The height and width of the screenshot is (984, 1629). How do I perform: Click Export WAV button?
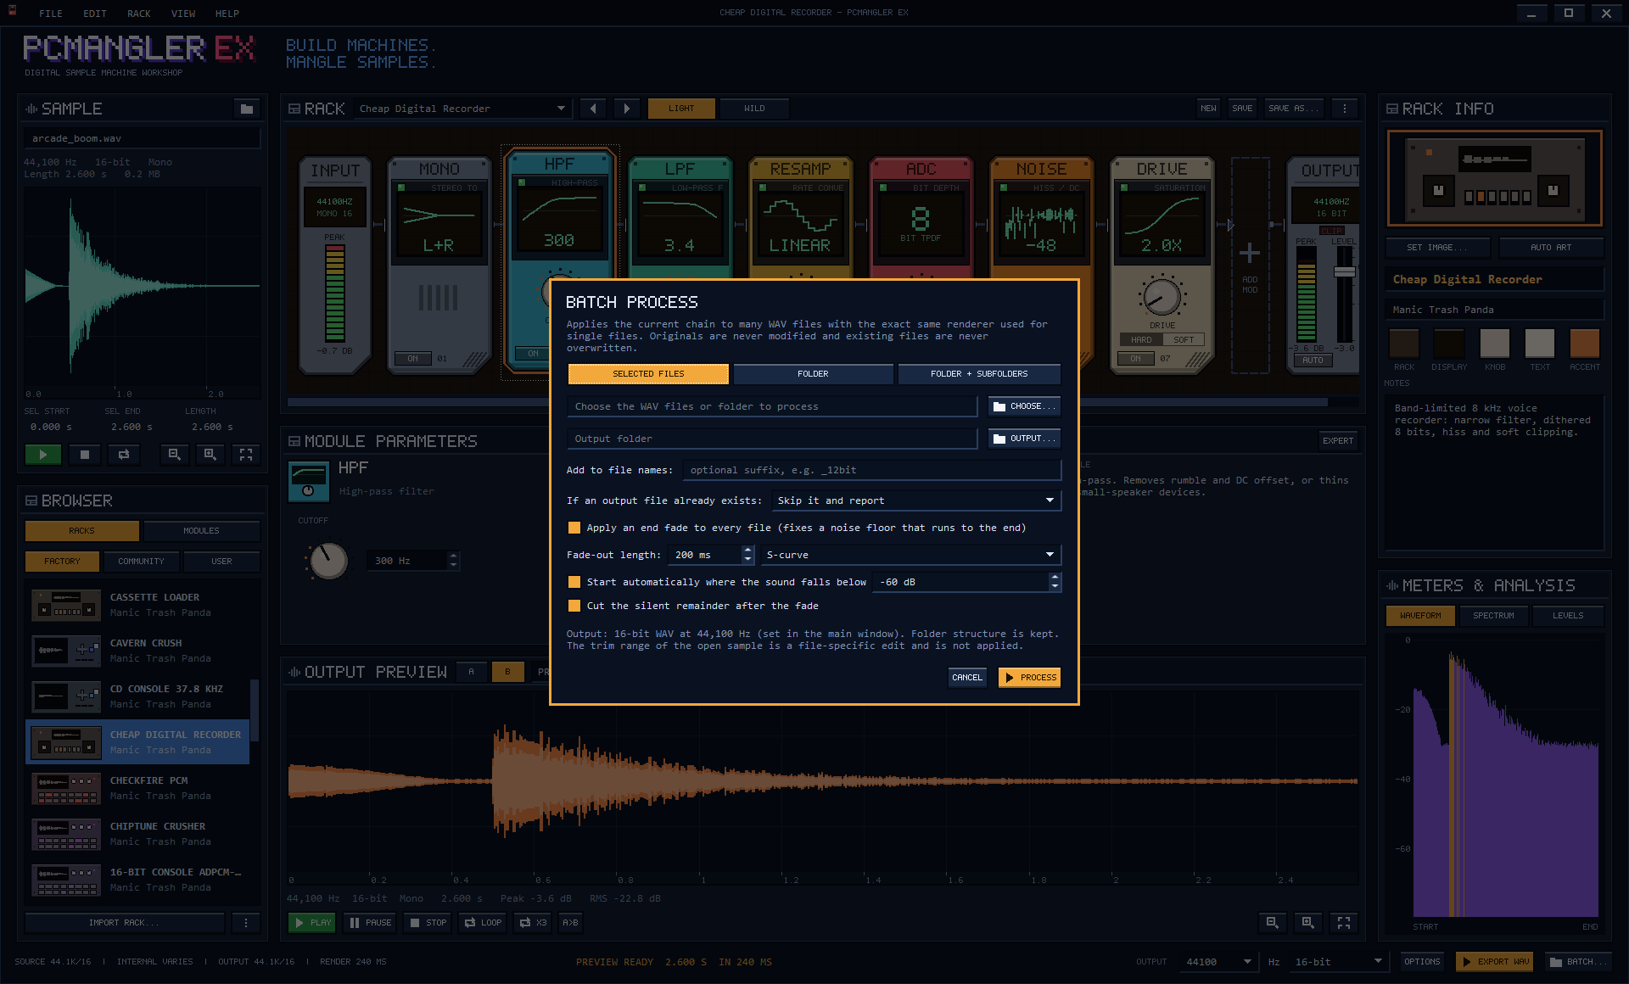pos(1494,962)
